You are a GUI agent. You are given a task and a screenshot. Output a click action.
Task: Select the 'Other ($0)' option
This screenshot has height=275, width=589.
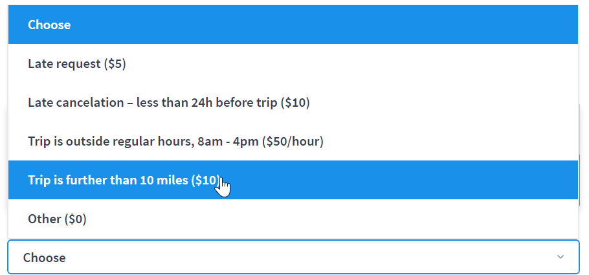(293, 219)
